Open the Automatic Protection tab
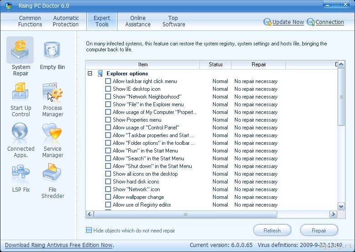Image resolution: width=355 pixels, height=252 pixels. pyautogui.click(x=66, y=21)
